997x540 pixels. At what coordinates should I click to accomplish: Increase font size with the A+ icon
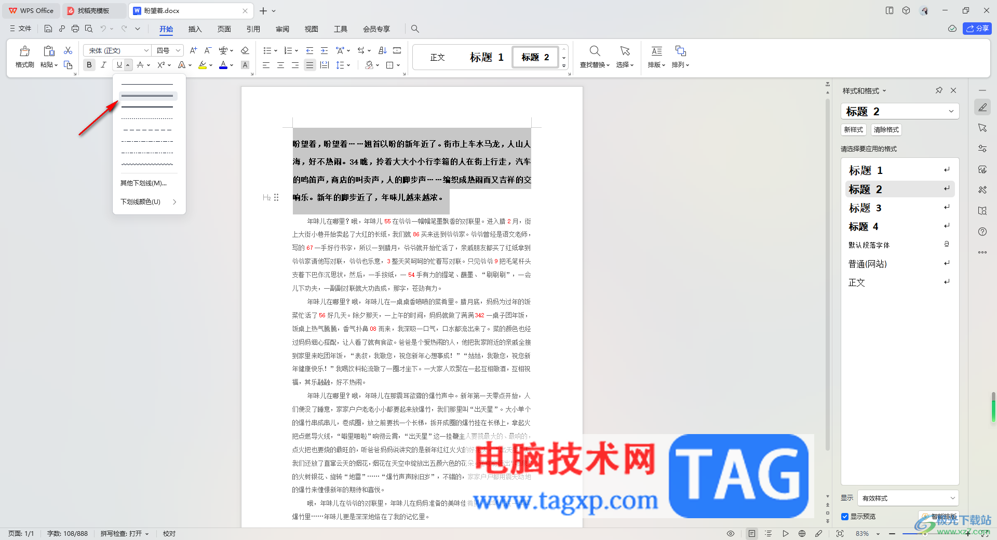tap(193, 50)
